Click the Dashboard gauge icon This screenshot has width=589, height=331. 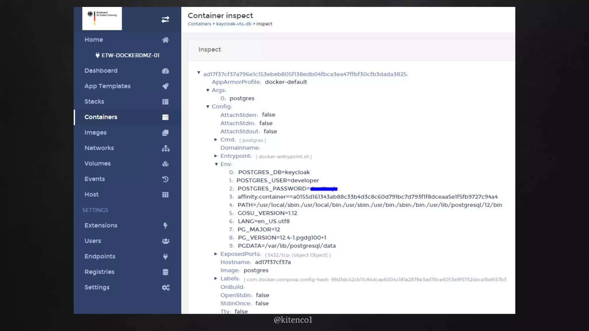(x=165, y=71)
